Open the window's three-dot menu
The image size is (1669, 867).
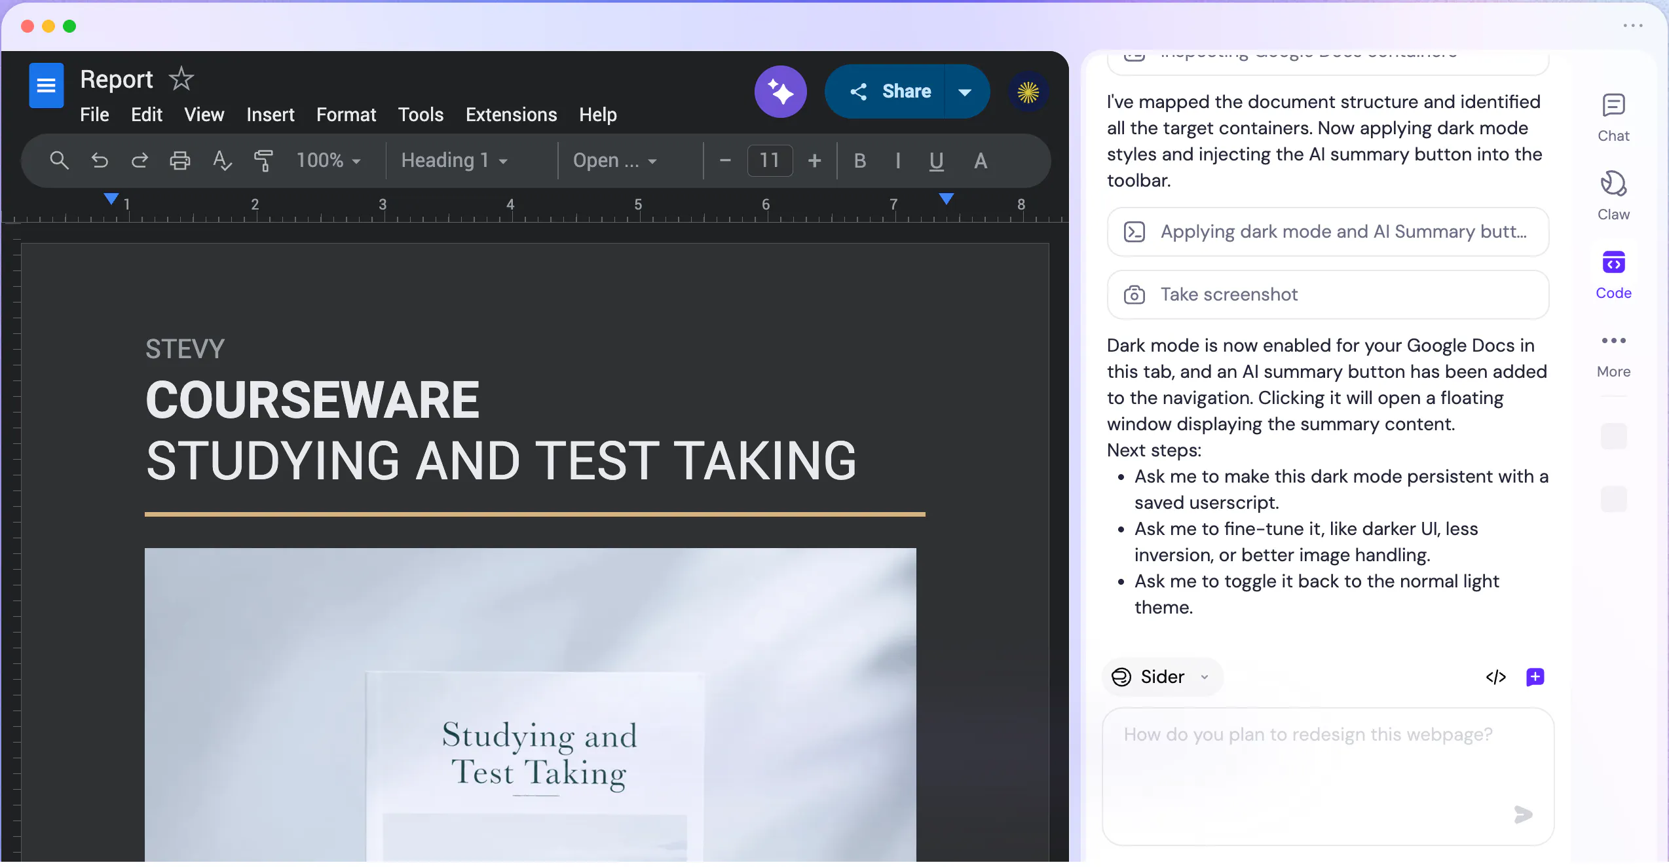tap(1633, 26)
